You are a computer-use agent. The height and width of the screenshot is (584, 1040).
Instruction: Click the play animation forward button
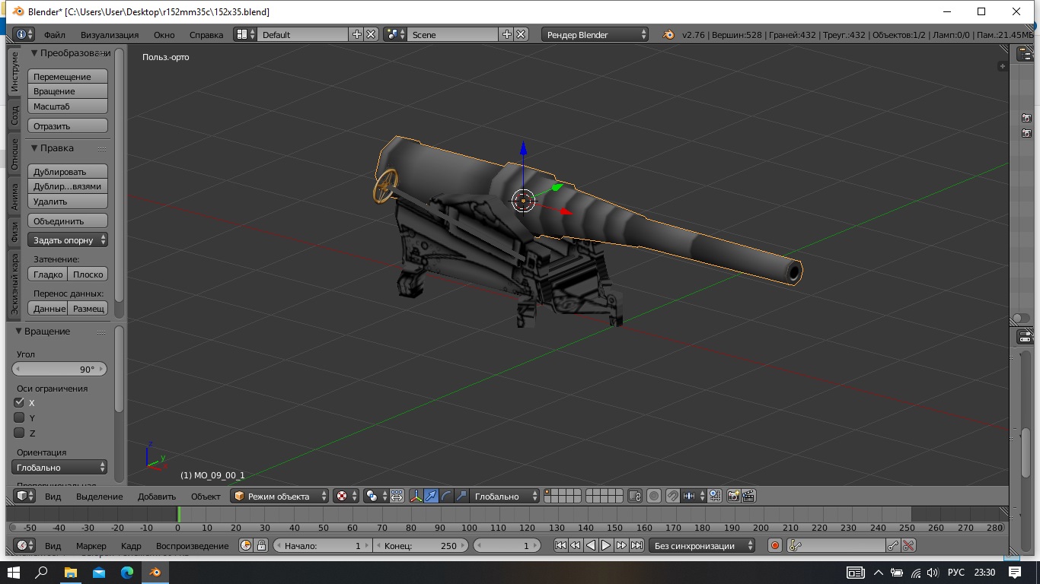(x=606, y=545)
